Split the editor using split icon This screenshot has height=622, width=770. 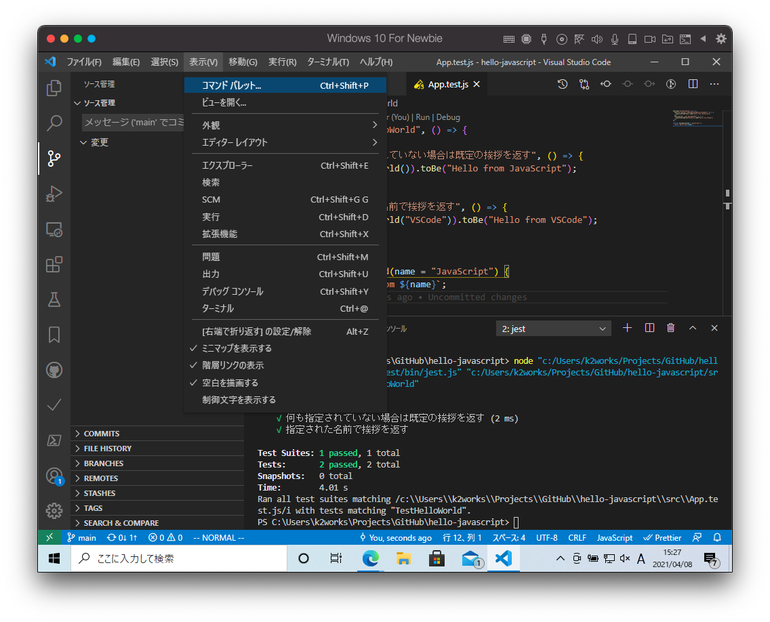tap(693, 84)
